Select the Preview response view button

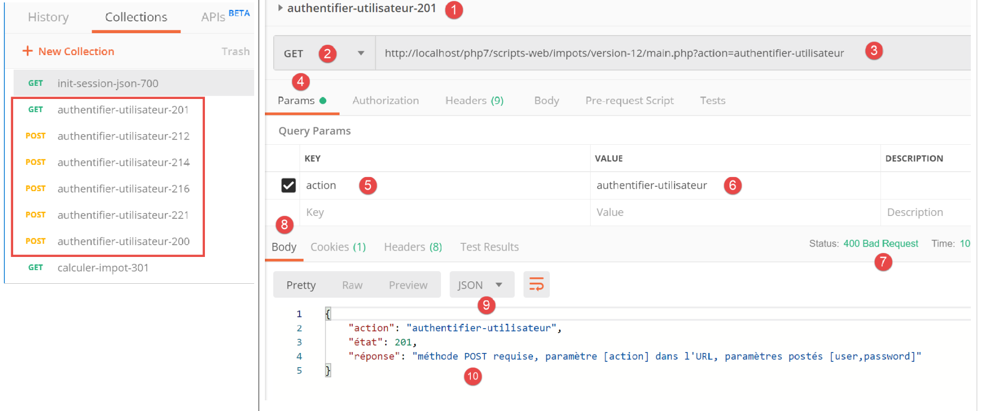click(x=408, y=285)
